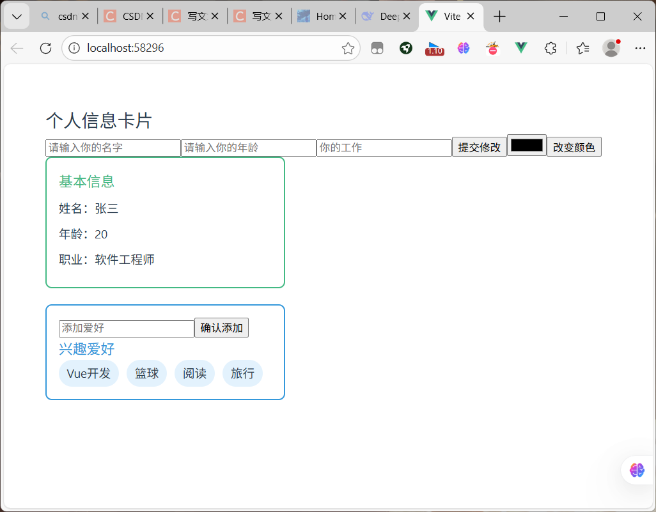
Task: Click the 改变颜色 button
Action: 574,146
